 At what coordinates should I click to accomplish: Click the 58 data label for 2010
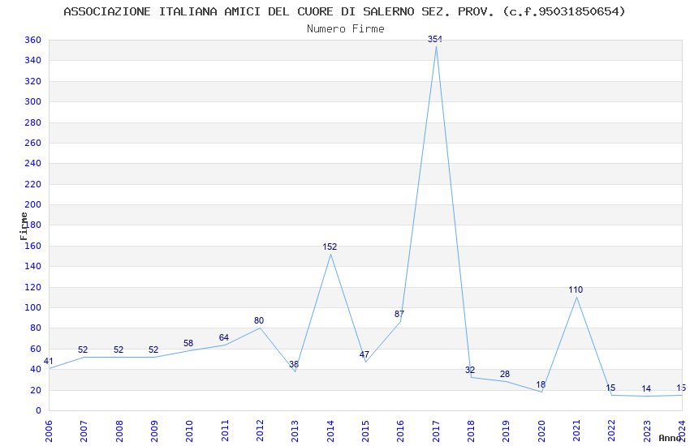pos(188,344)
